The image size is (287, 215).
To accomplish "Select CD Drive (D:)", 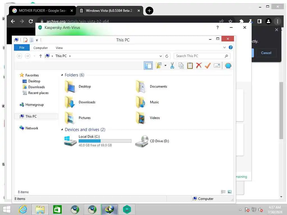I will click(152, 141).
